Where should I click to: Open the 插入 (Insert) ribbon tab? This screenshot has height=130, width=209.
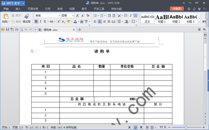pyautogui.click(x=18, y=9)
